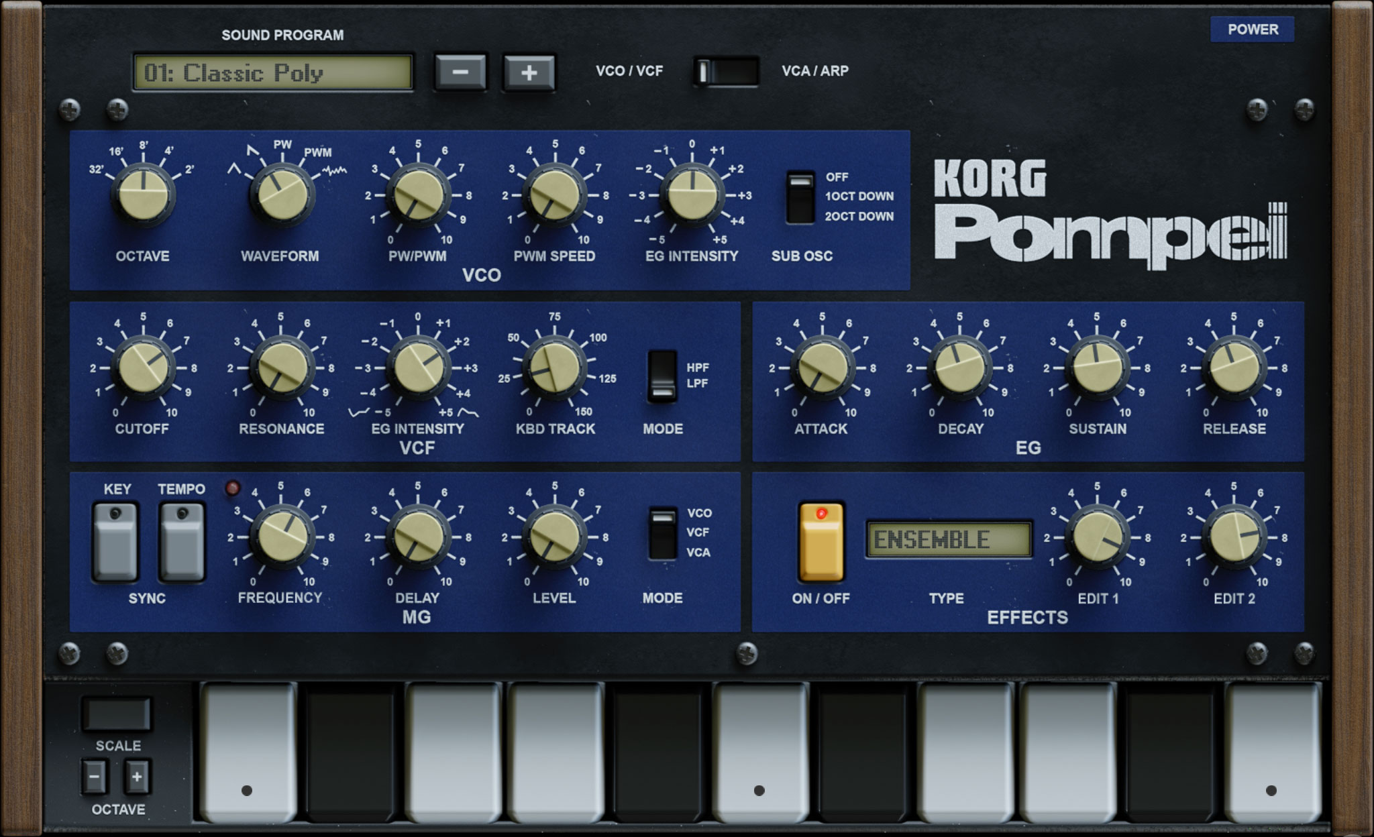Click the MG FREQUENCY knob
Image resolution: width=1374 pixels, height=837 pixels.
282,537
